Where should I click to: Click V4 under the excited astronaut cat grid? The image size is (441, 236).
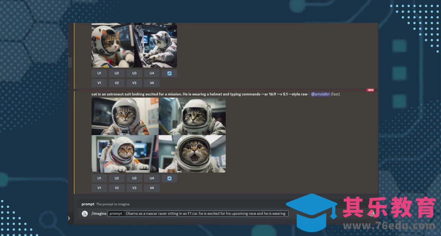152,188
